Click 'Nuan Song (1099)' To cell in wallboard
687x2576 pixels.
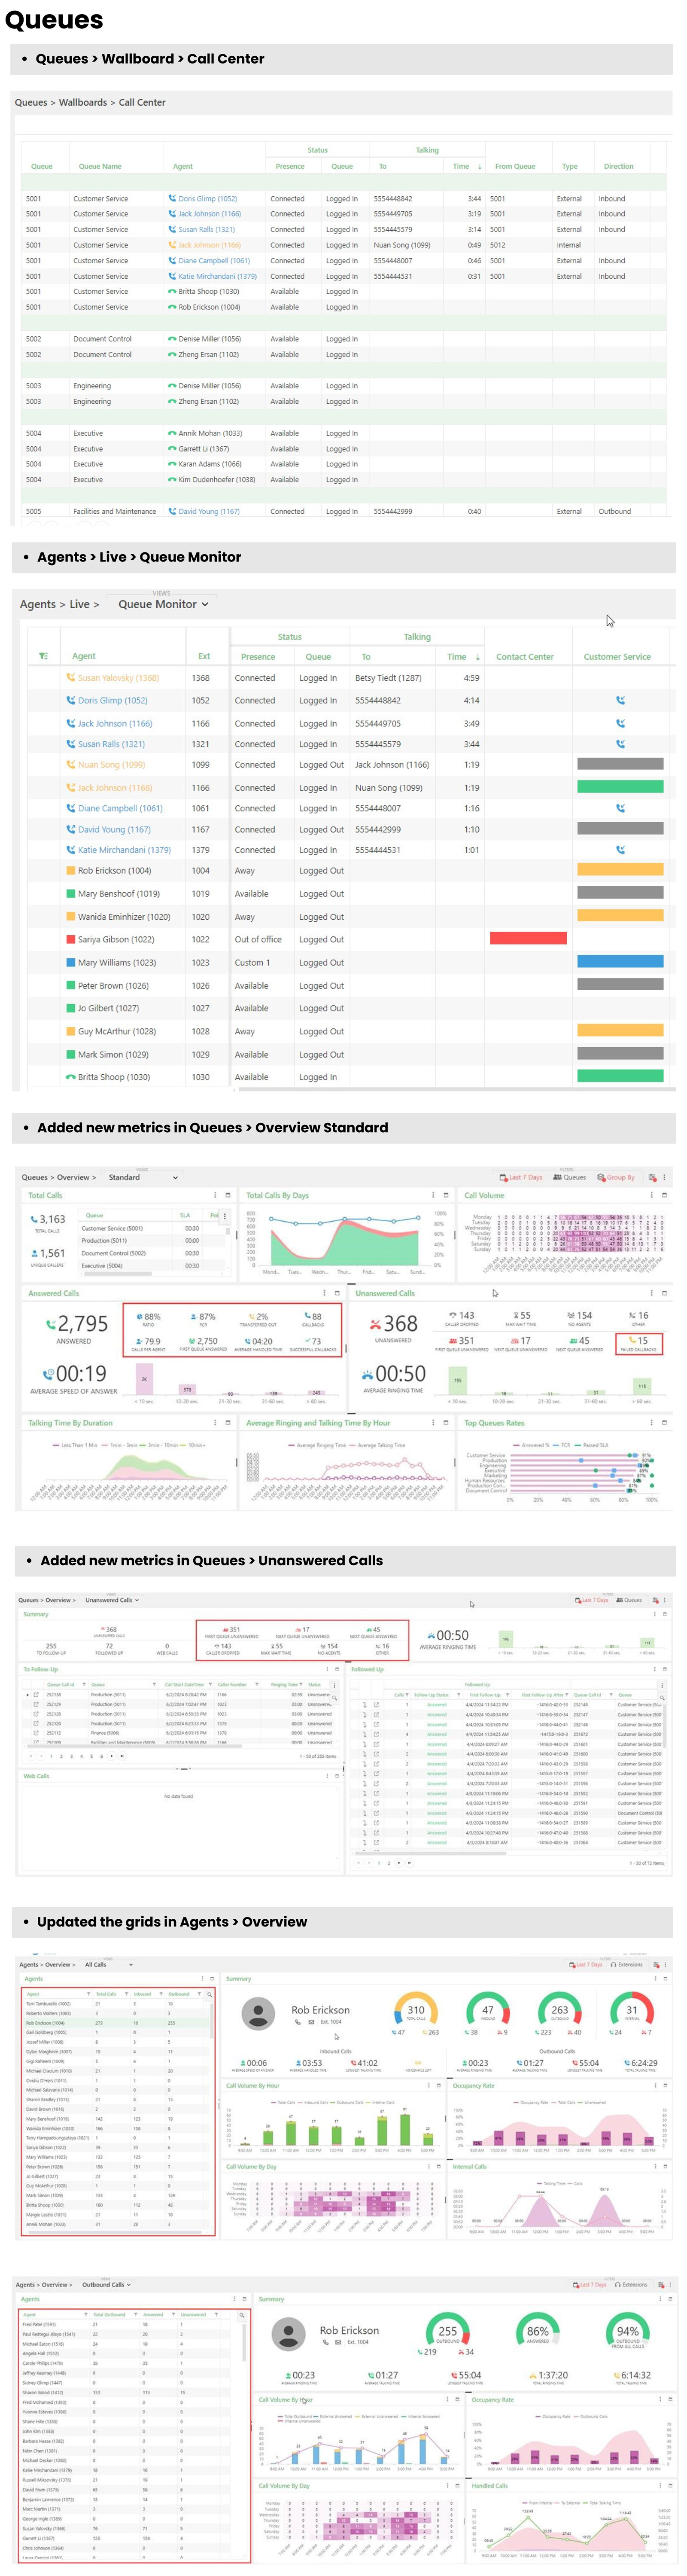tap(402, 245)
